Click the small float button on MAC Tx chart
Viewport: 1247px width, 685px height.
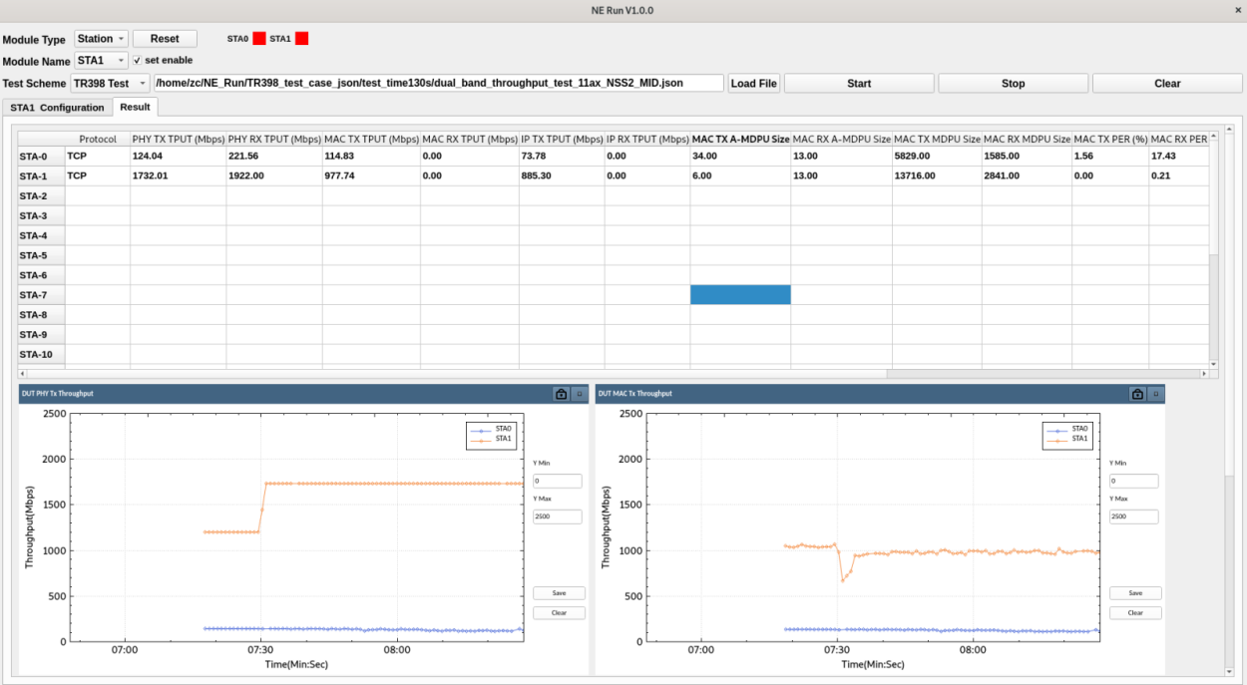tap(1155, 394)
